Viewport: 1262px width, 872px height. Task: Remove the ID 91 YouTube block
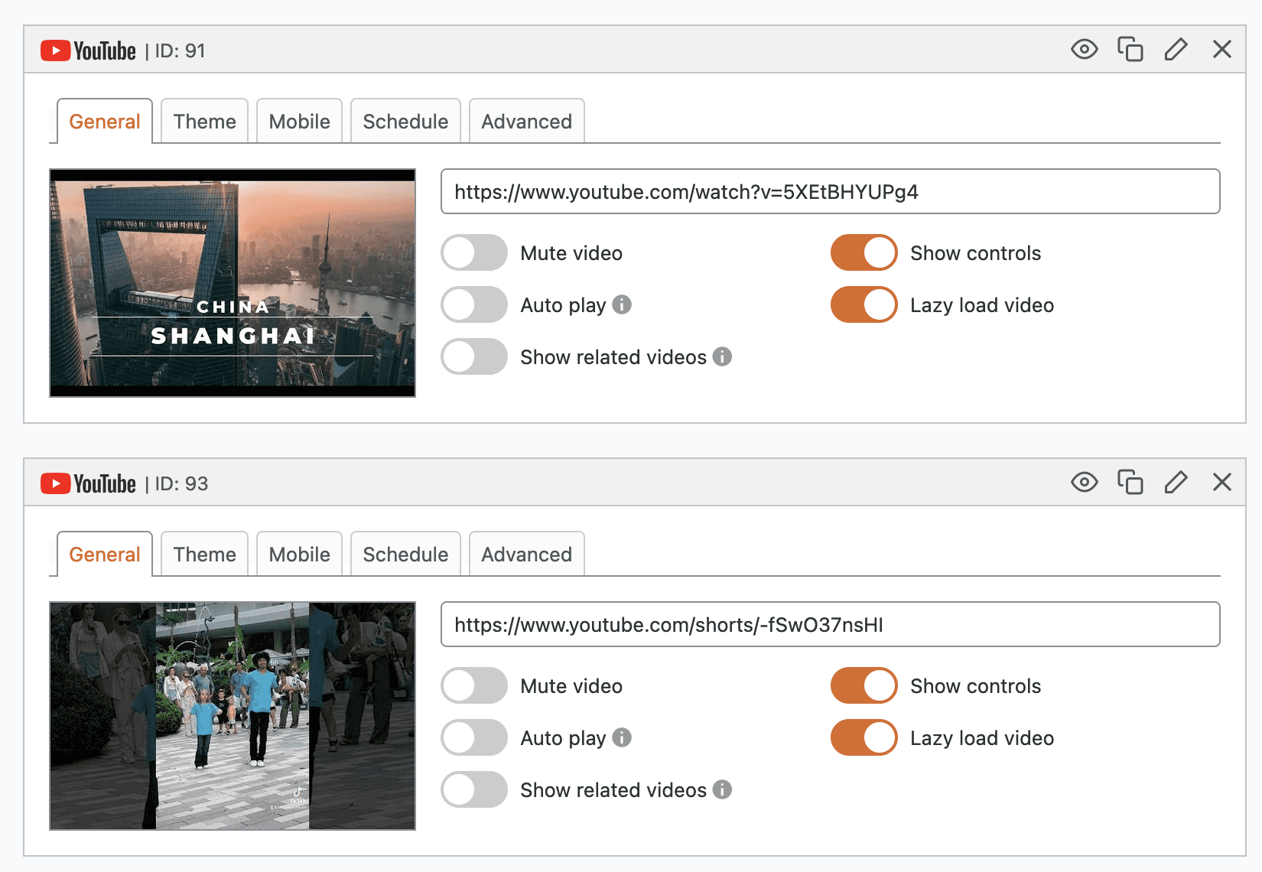click(1221, 50)
